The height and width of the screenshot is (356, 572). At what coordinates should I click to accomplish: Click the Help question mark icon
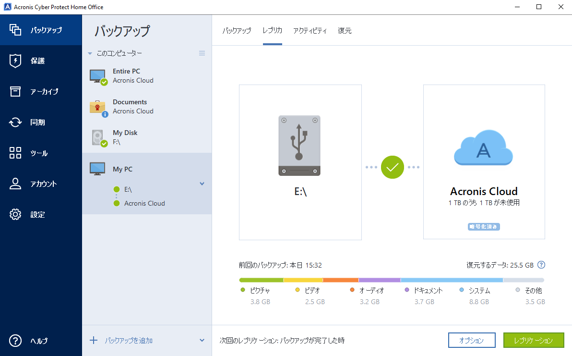[15, 341]
